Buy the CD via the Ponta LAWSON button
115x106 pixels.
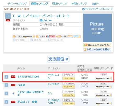(70, 36)
